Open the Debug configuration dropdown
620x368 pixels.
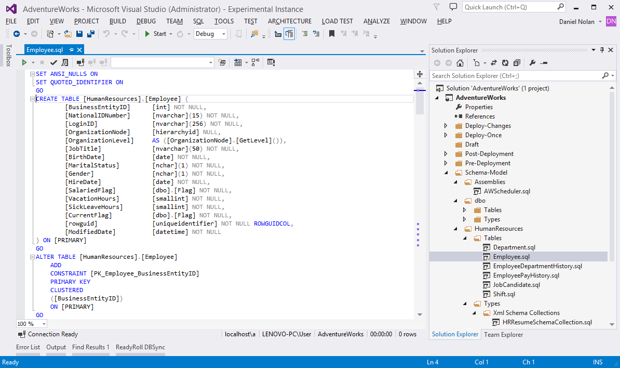[x=224, y=34]
